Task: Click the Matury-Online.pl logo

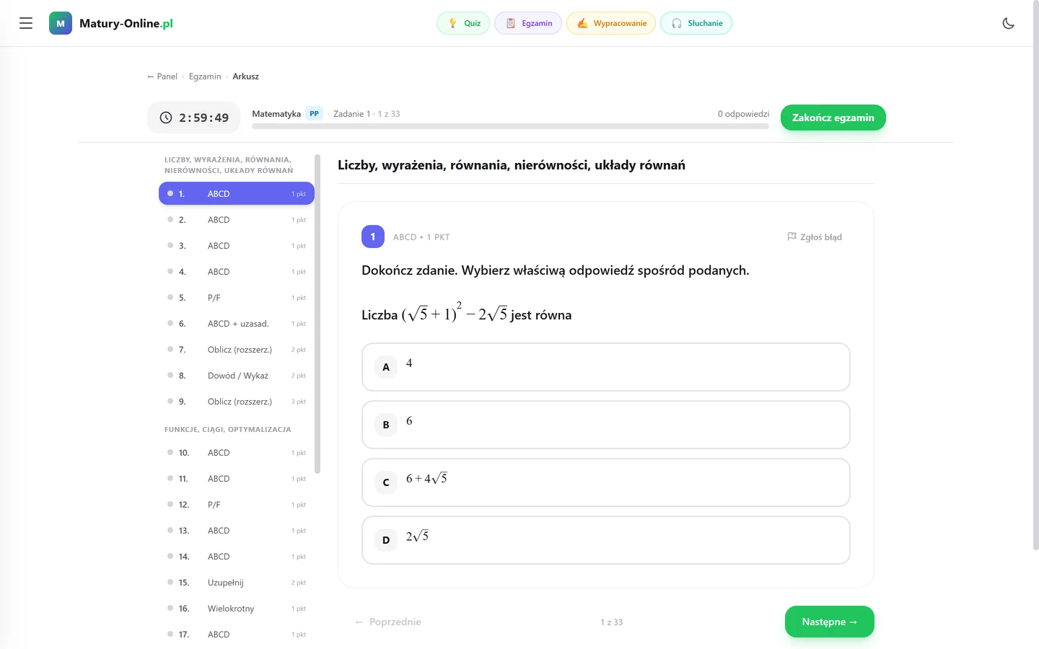Action: (x=111, y=23)
